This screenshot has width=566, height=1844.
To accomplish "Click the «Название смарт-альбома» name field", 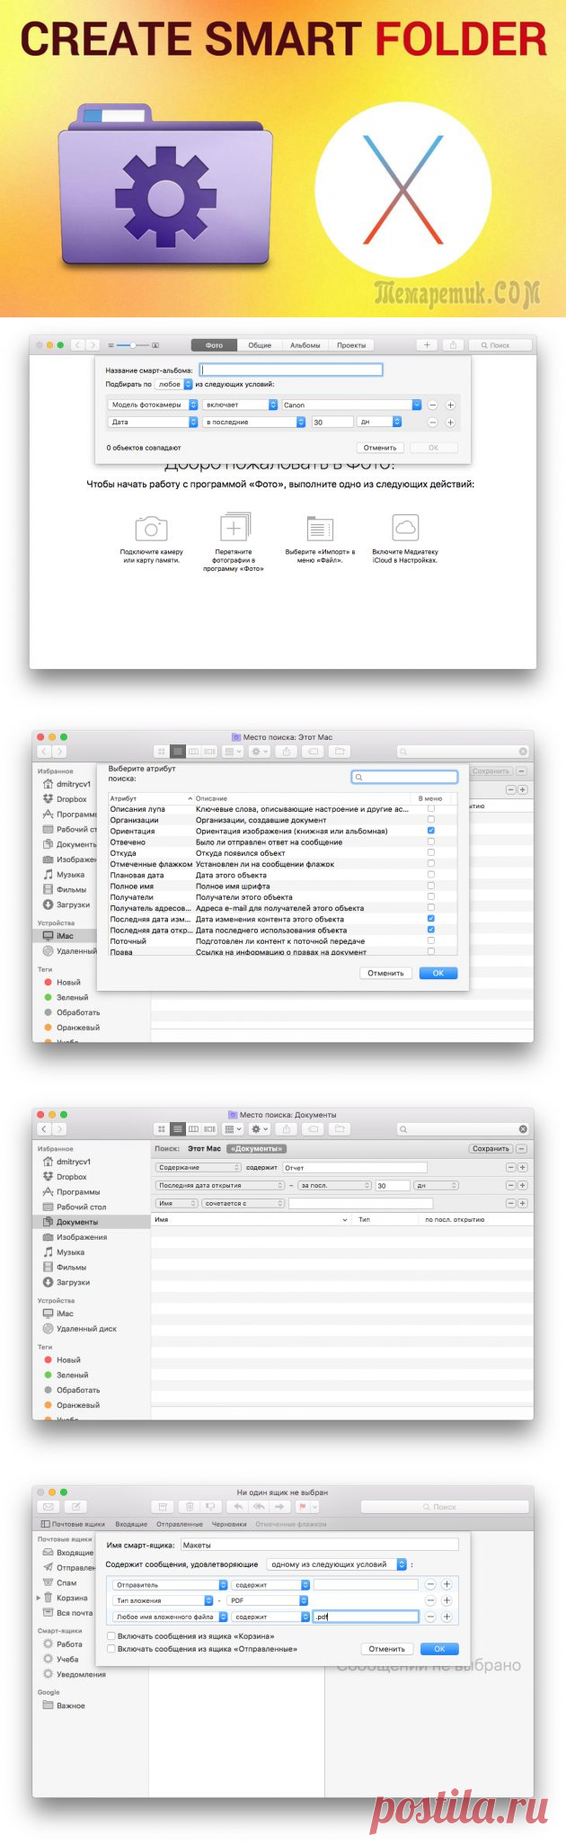I will (x=291, y=370).
